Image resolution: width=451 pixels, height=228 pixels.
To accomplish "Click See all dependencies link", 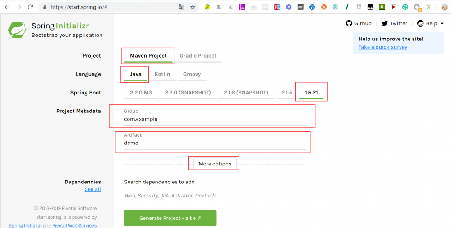I will tap(92, 189).
